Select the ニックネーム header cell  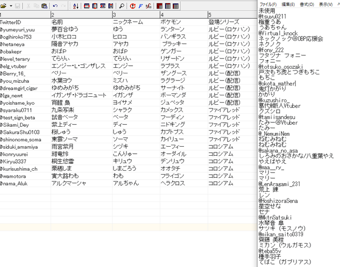tap(136, 22)
